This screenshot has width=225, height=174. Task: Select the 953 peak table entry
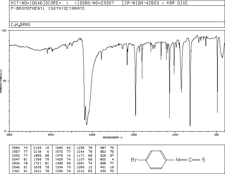[x=107, y=152]
